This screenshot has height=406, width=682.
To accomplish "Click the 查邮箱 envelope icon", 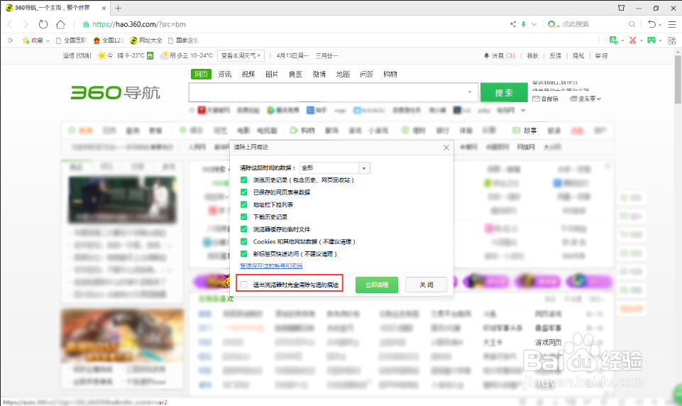I will (x=536, y=99).
